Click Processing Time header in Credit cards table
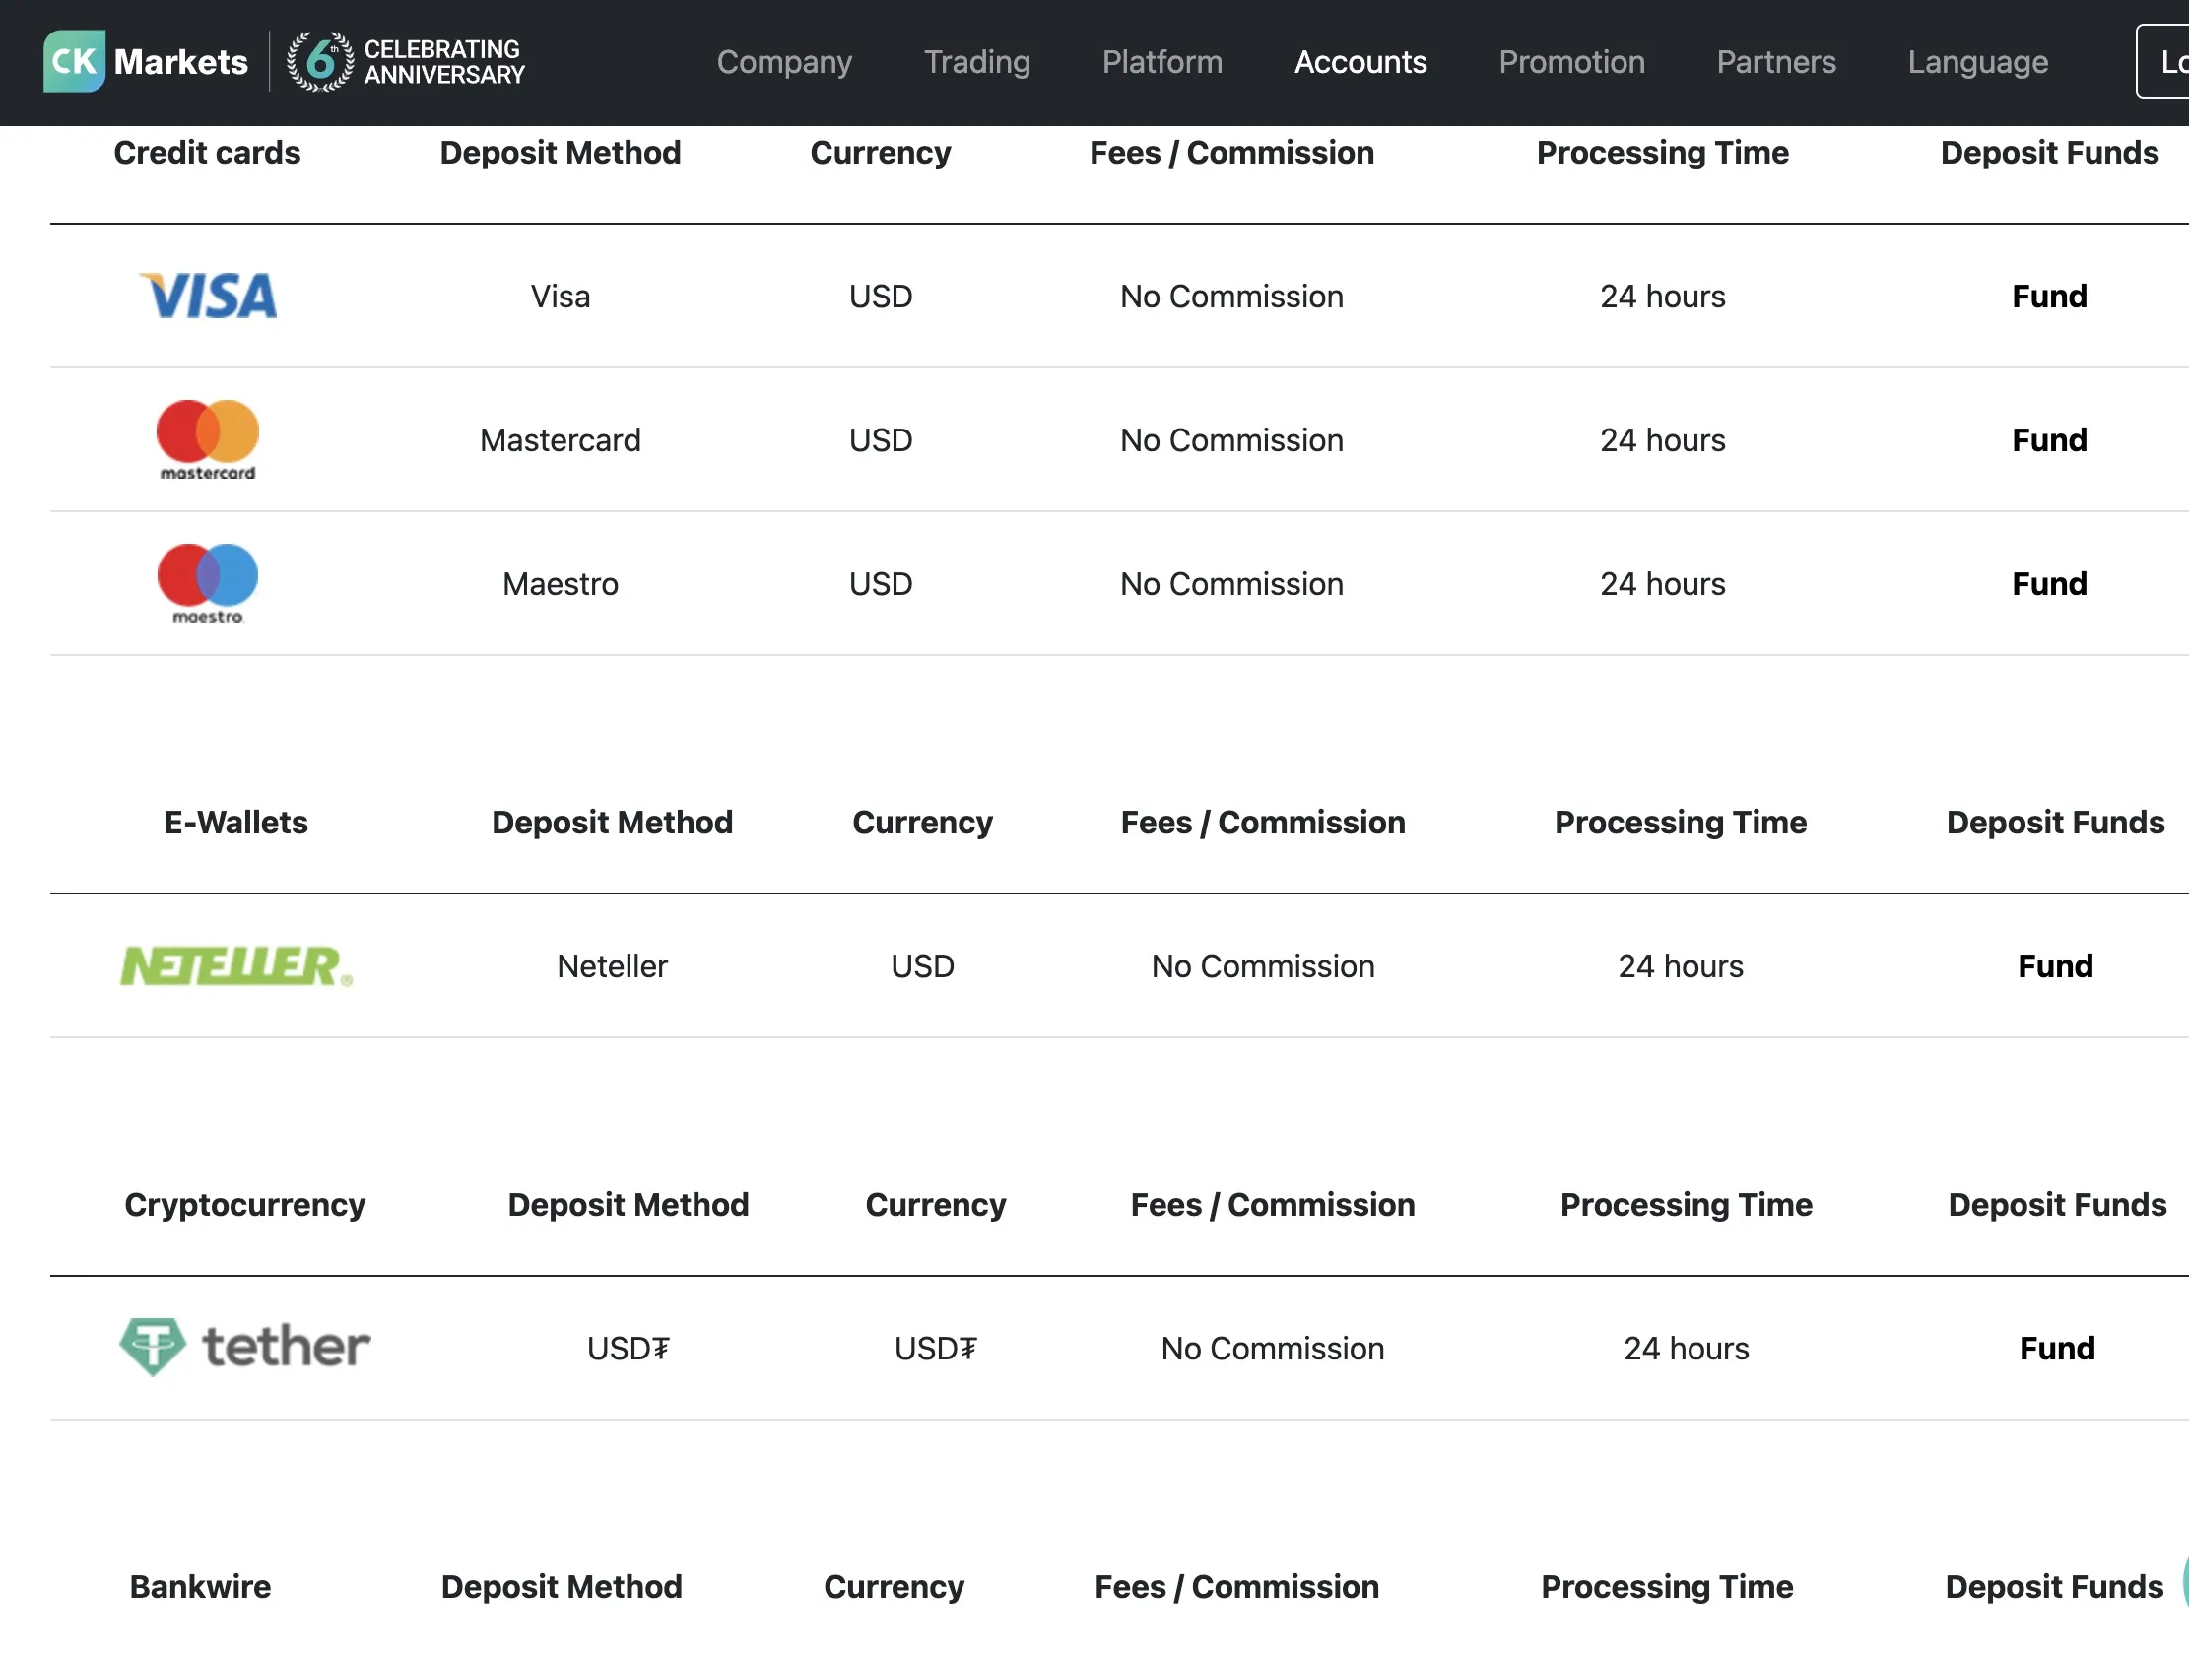The image size is (2189, 1655). click(x=1663, y=153)
